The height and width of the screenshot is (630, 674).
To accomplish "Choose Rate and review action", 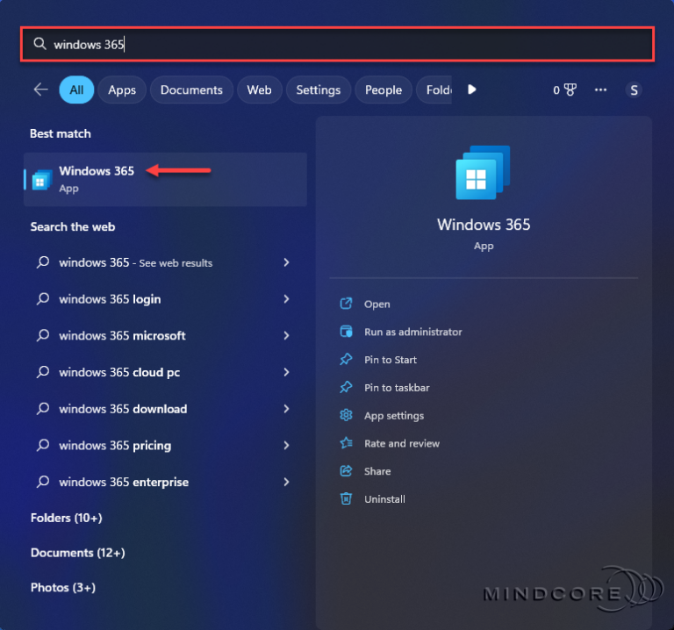I will [x=402, y=443].
